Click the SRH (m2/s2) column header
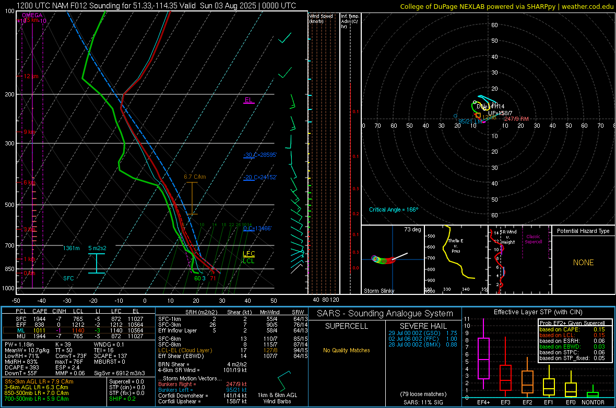The image size is (616, 408). (202, 312)
